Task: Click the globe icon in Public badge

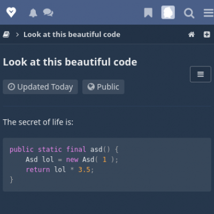Action: (x=91, y=87)
